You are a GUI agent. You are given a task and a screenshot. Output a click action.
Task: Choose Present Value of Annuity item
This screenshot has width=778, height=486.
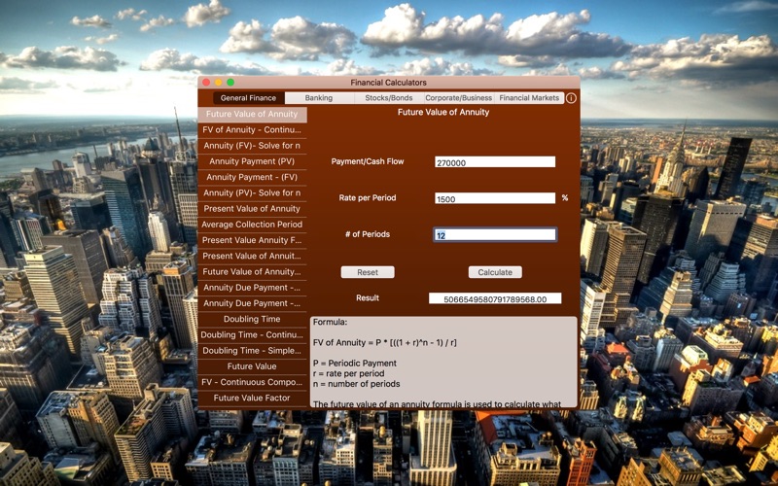pos(252,209)
